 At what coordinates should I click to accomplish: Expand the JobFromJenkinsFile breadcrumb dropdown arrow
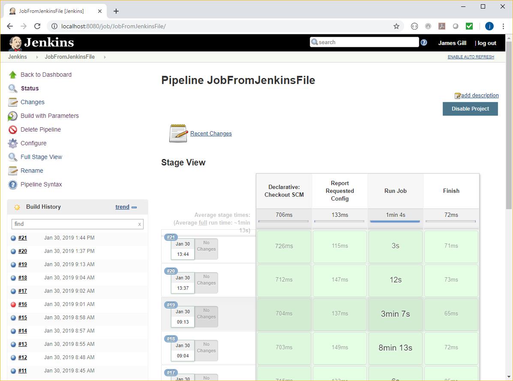[105, 57]
